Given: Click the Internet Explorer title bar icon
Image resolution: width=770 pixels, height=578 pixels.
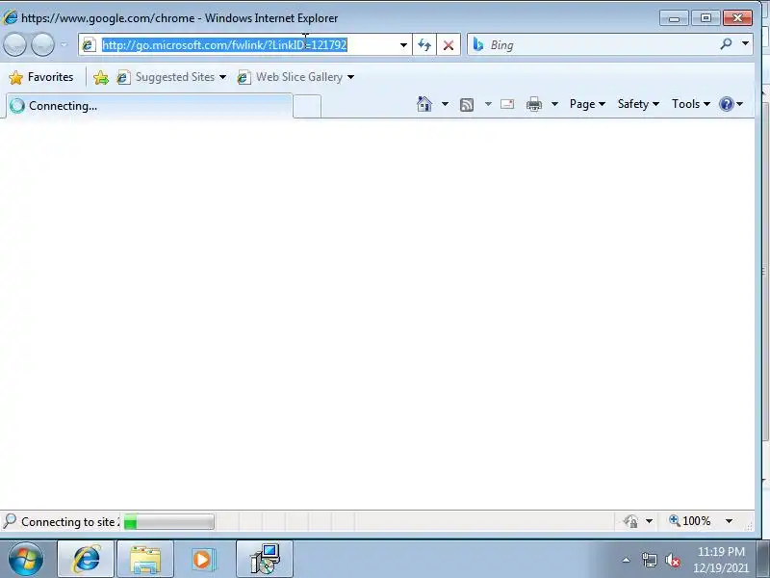Looking at the screenshot, I should pyautogui.click(x=10, y=18).
